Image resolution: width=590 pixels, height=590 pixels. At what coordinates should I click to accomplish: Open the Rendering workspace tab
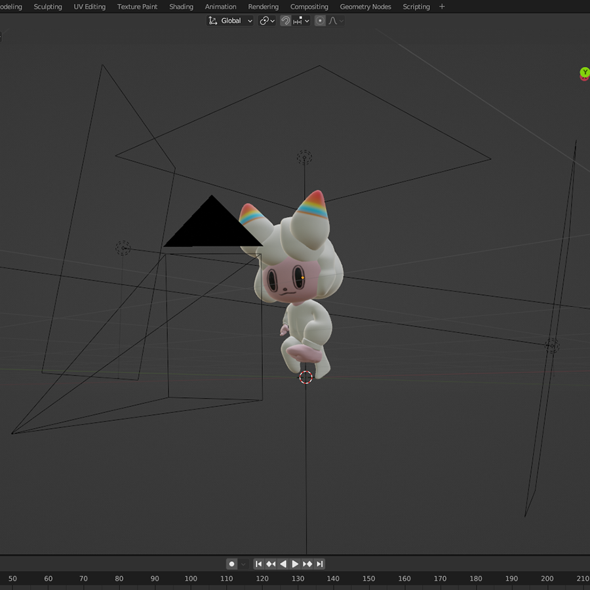coord(264,7)
